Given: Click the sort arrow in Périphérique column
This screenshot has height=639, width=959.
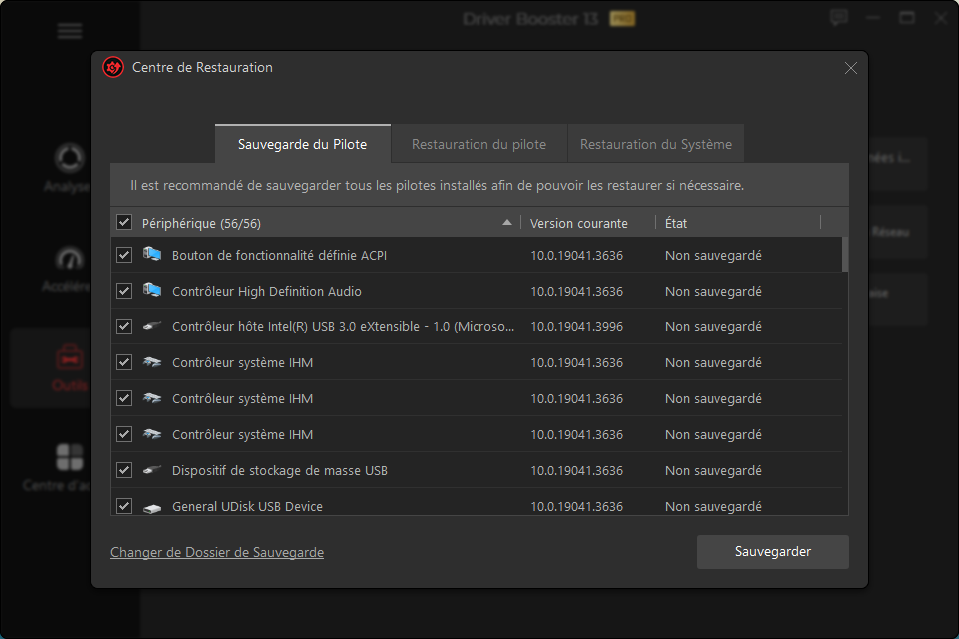Looking at the screenshot, I should pyautogui.click(x=507, y=222).
